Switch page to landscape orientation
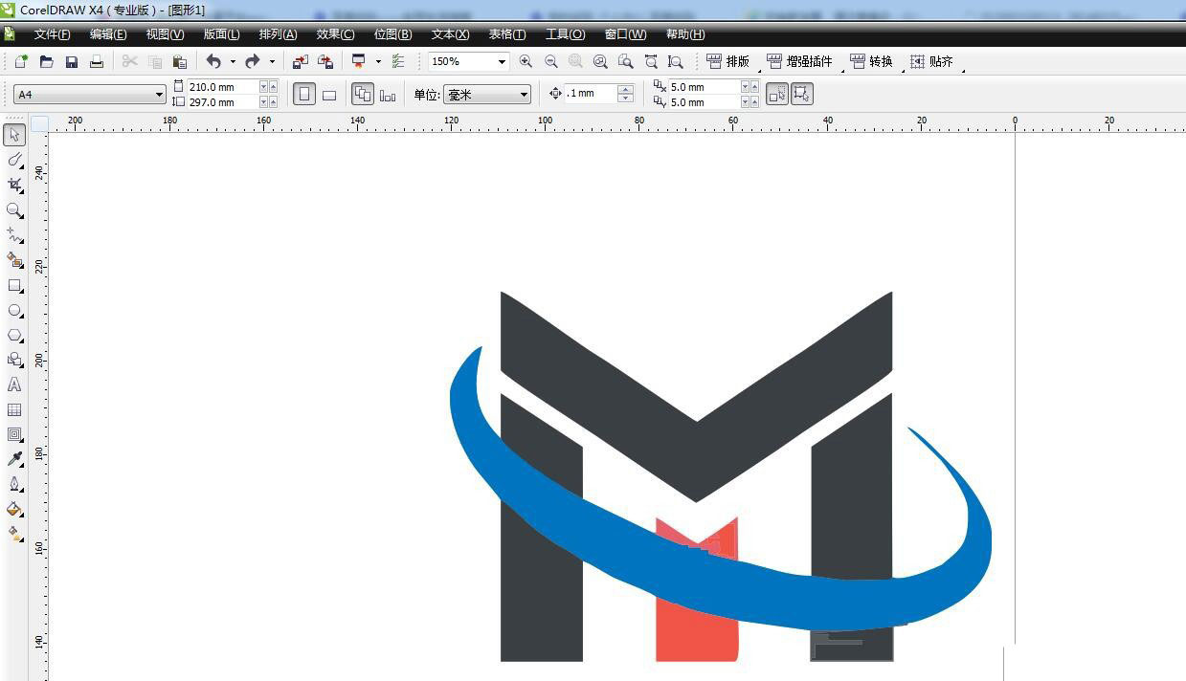The image size is (1186, 681). [329, 94]
